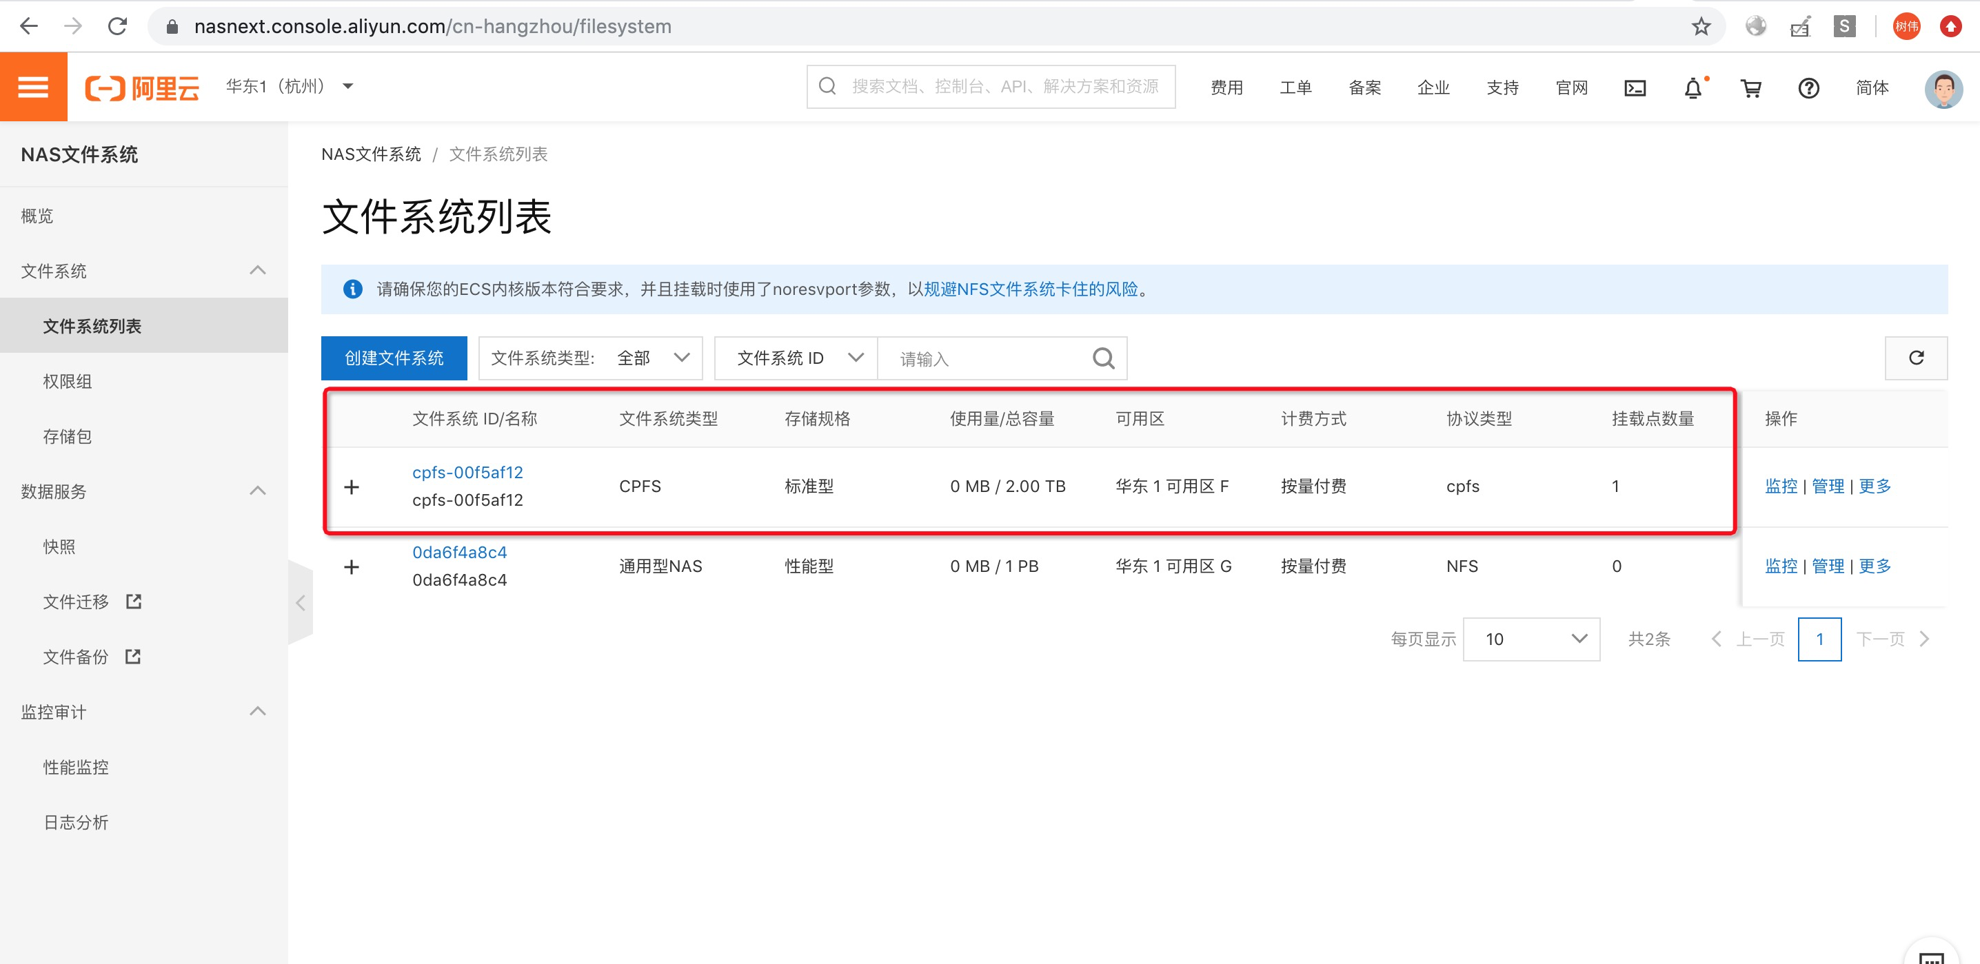The width and height of the screenshot is (1980, 964).
Task: Focus the global search box
Action: (x=991, y=87)
